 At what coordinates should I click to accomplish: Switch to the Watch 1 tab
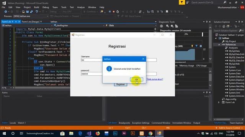point(22,123)
